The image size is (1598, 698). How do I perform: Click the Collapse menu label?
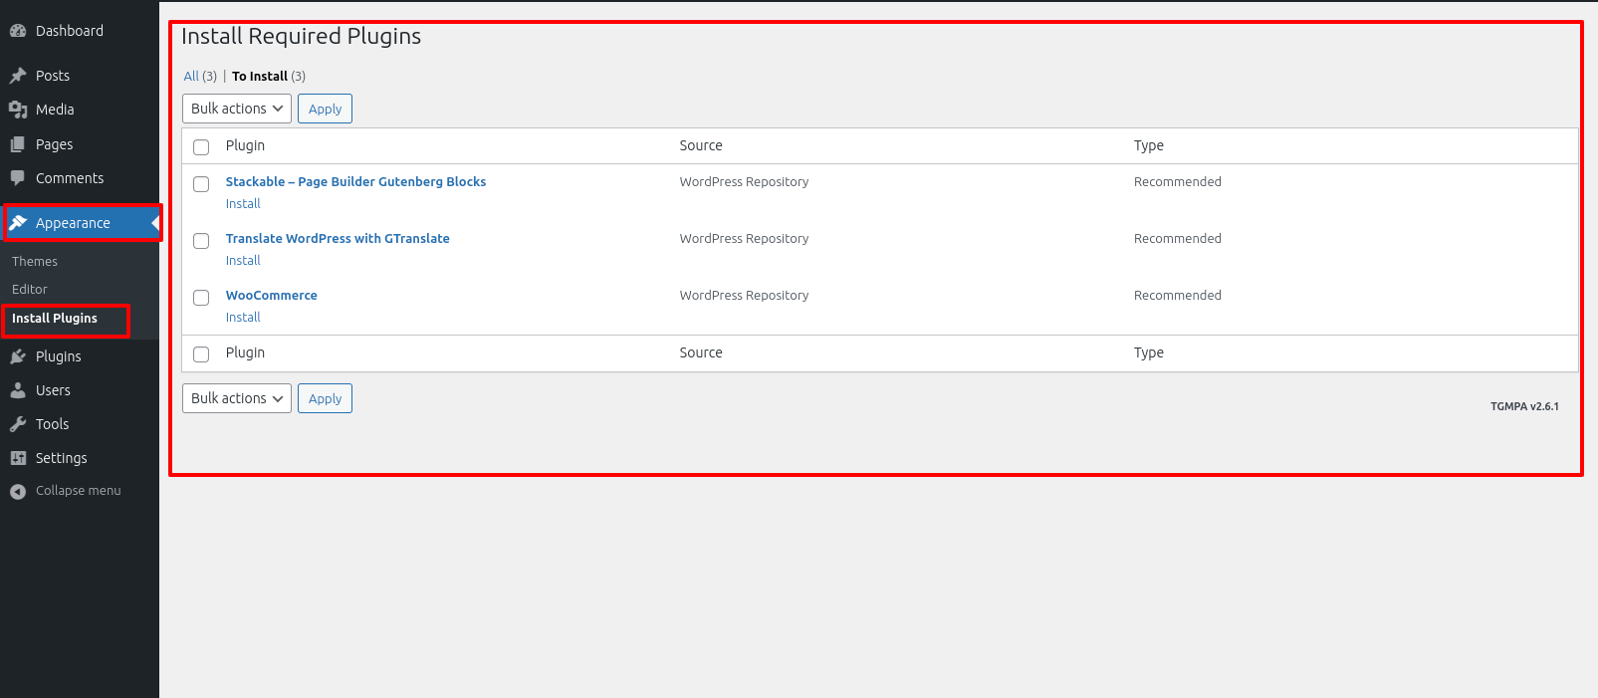tap(79, 491)
